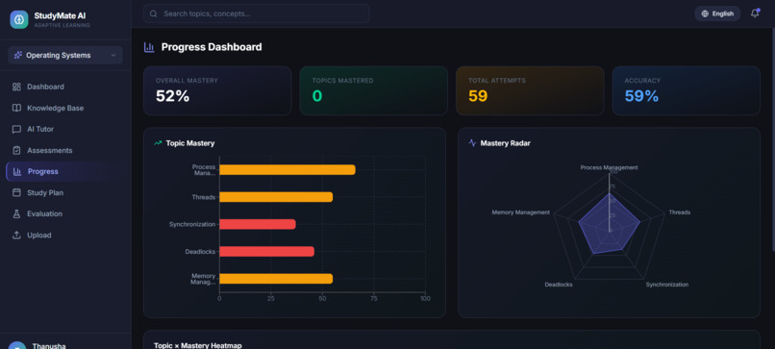Click the Evaluation flask icon
Viewport: 775px width, 349px height.
16,214
